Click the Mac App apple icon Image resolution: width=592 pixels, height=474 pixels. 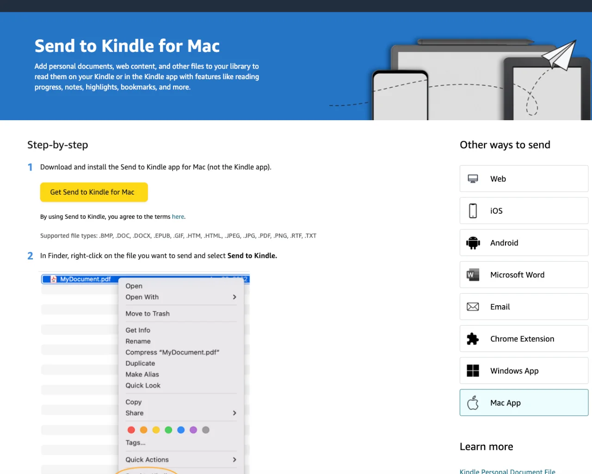point(473,403)
